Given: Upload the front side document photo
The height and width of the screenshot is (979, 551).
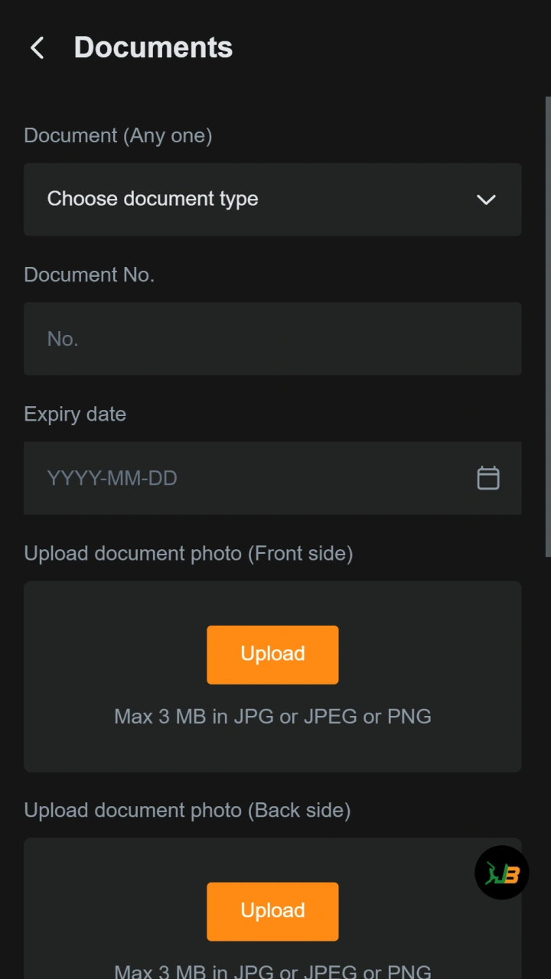Looking at the screenshot, I should [272, 655].
